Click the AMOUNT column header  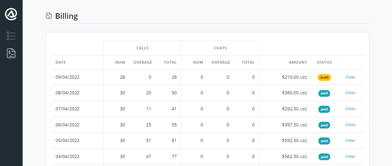[298, 63]
